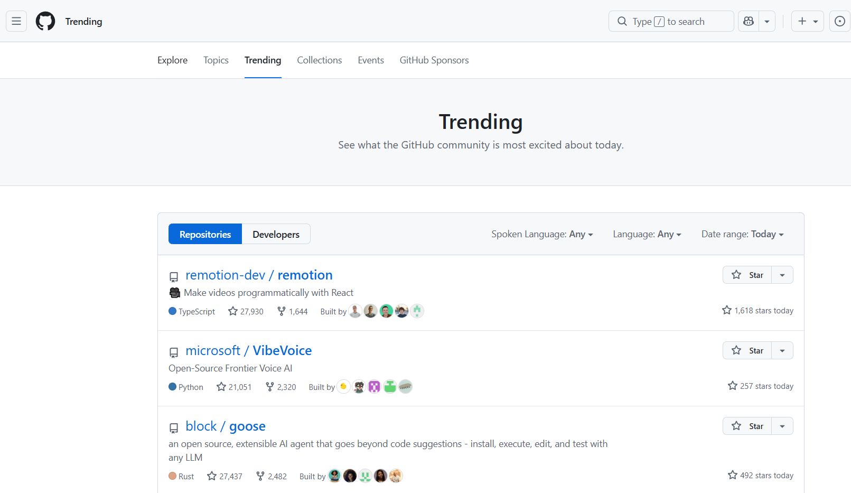Open the Create new plus menu
Image resolution: width=851 pixels, height=493 pixels.
pyautogui.click(x=808, y=21)
